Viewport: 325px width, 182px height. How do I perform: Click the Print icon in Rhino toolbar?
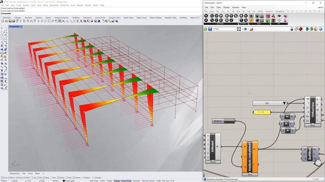tap(13, 21)
